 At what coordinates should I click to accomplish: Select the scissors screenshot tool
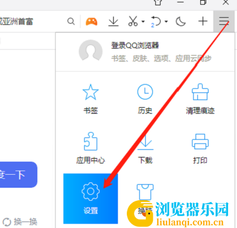tap(133, 21)
